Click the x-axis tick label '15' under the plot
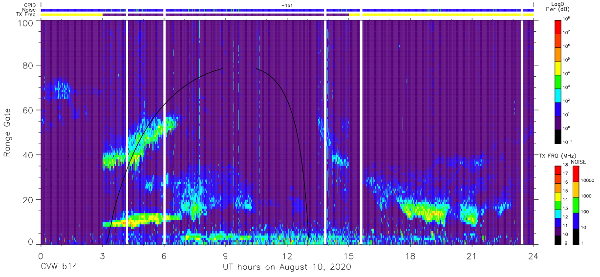This screenshot has width=600, height=277. [348, 256]
